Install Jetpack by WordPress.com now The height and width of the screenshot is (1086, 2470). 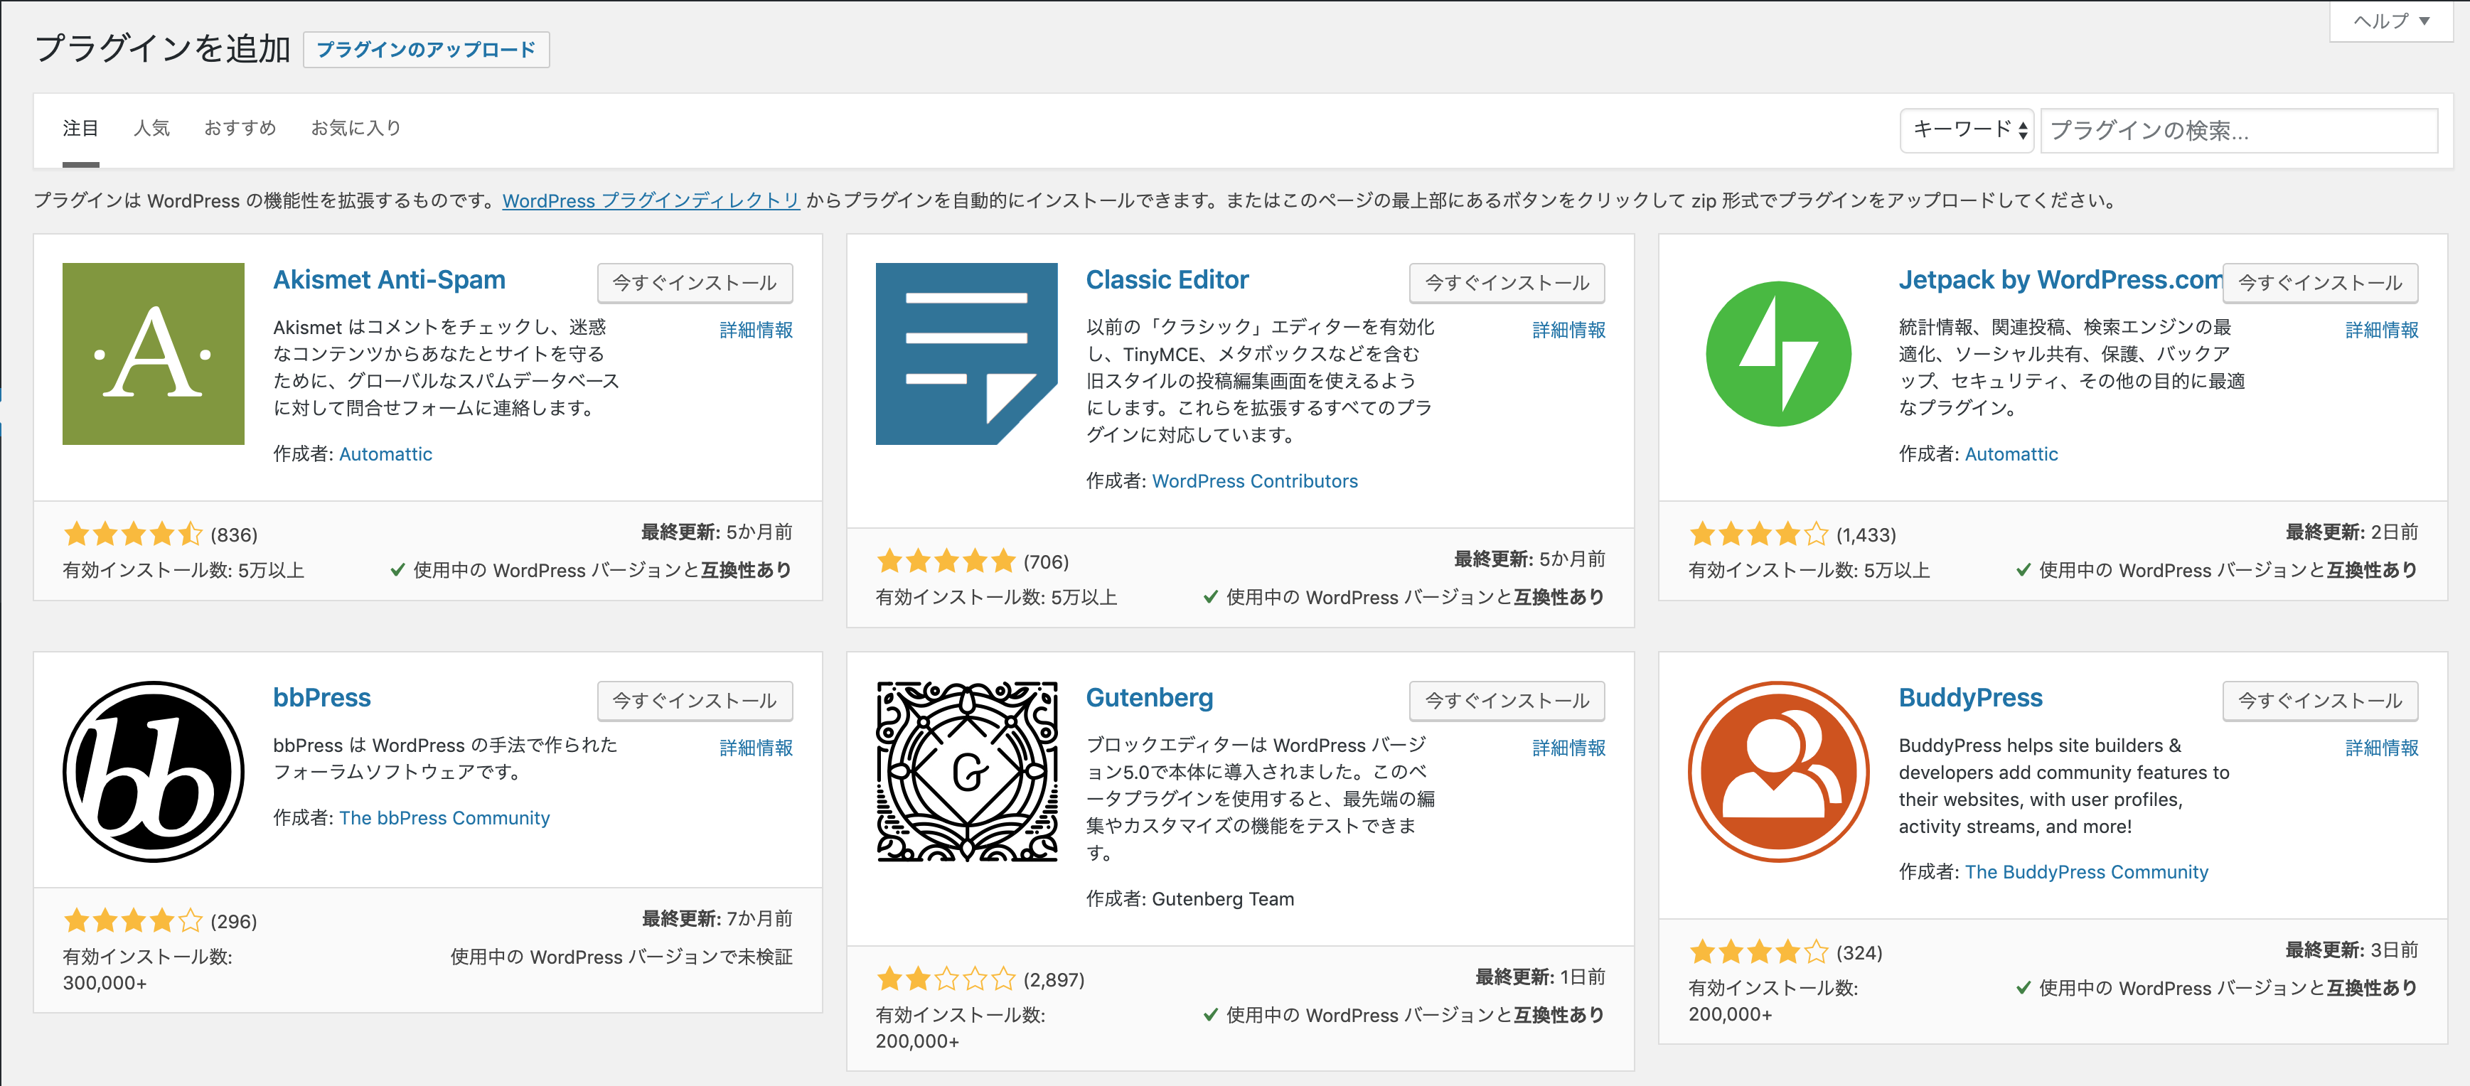click(x=2321, y=283)
